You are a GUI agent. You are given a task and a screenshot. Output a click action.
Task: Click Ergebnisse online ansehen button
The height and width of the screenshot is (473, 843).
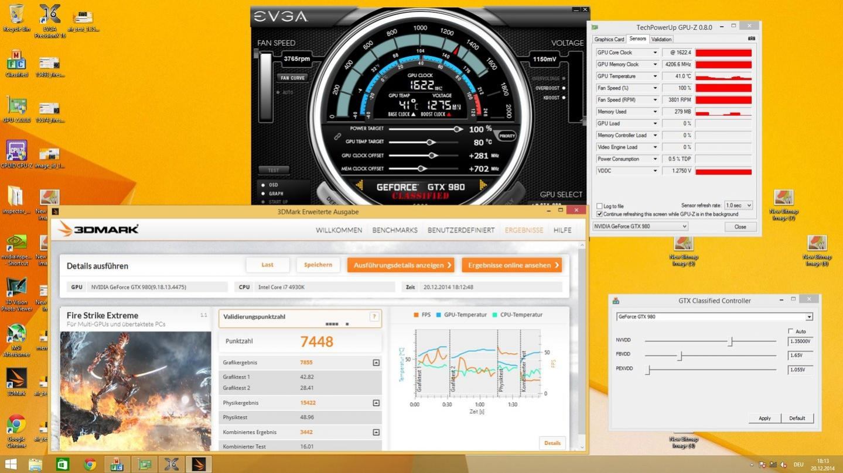click(511, 265)
